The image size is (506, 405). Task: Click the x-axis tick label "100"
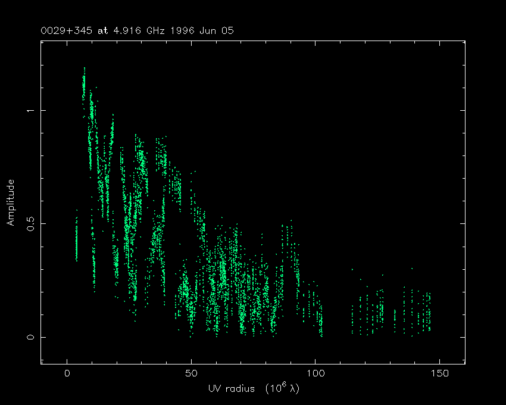[x=315, y=374]
